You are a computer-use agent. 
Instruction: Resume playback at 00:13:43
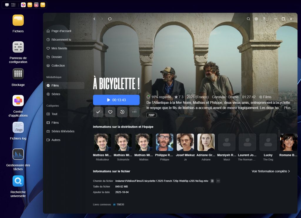tap(116, 100)
